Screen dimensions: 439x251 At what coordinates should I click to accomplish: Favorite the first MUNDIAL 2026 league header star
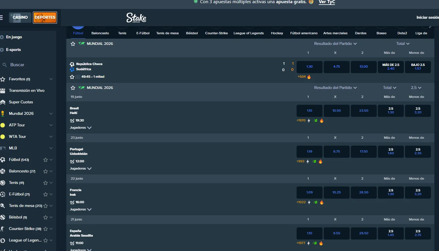point(73,44)
